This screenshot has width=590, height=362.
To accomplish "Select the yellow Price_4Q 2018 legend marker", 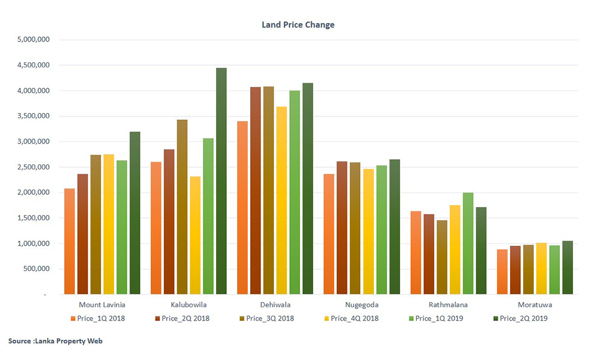I will point(326,318).
